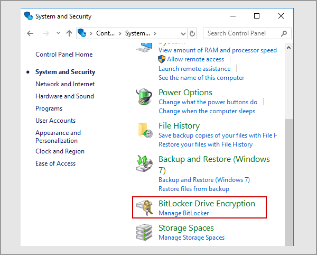Click the window title bar icon
This screenshot has height=255, width=317.
pos(29,16)
